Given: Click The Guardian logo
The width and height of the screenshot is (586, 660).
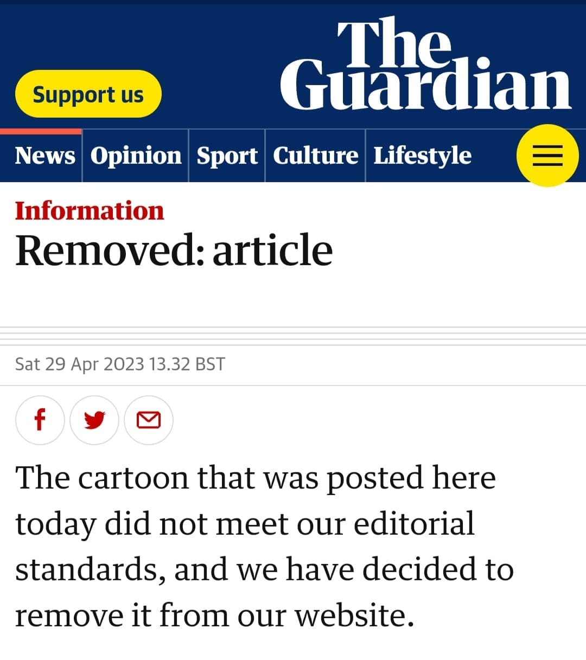Looking at the screenshot, I should pos(425,64).
